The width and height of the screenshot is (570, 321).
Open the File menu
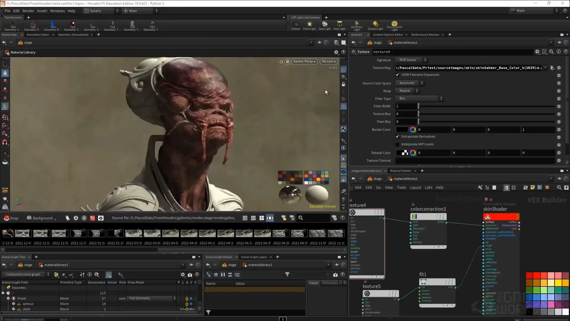click(x=7, y=11)
